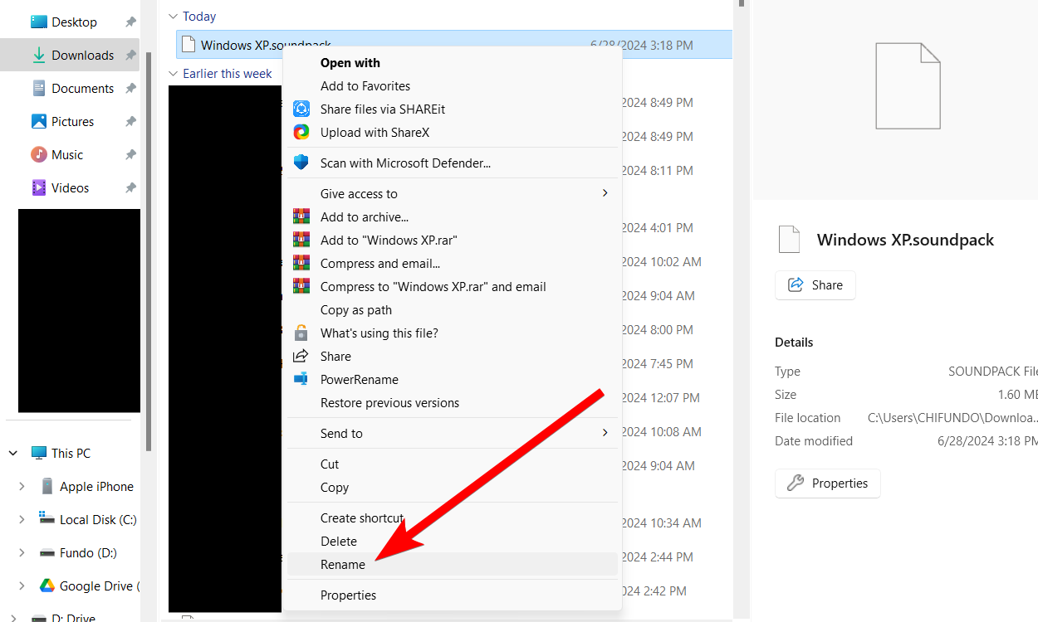Choose Open with in context menu
Screen dimensions: 1038x622
click(x=453, y=62)
